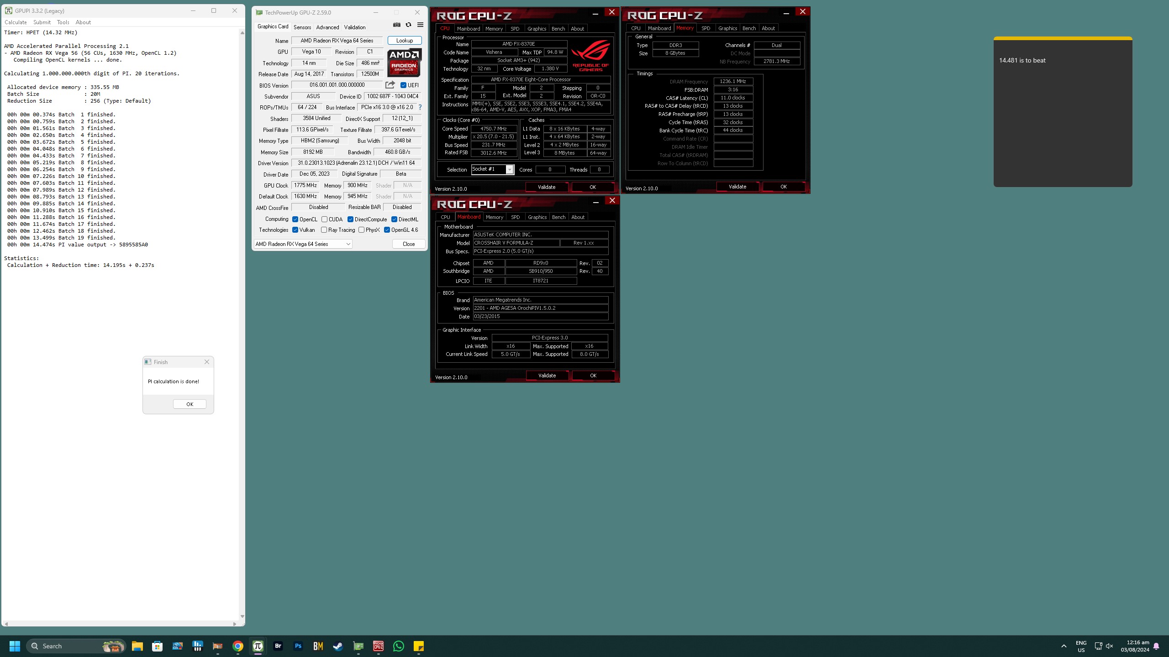The height and width of the screenshot is (657, 1169).
Task: Click the GPU name field 'AMD Radeon RX Vega 64 Series'
Action: [337, 41]
